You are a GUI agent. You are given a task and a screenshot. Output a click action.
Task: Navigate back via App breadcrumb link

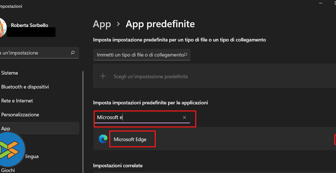coord(102,24)
